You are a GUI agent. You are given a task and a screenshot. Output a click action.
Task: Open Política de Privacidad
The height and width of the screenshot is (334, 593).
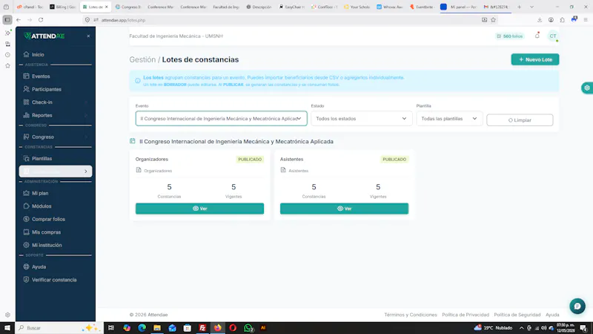coord(466,315)
